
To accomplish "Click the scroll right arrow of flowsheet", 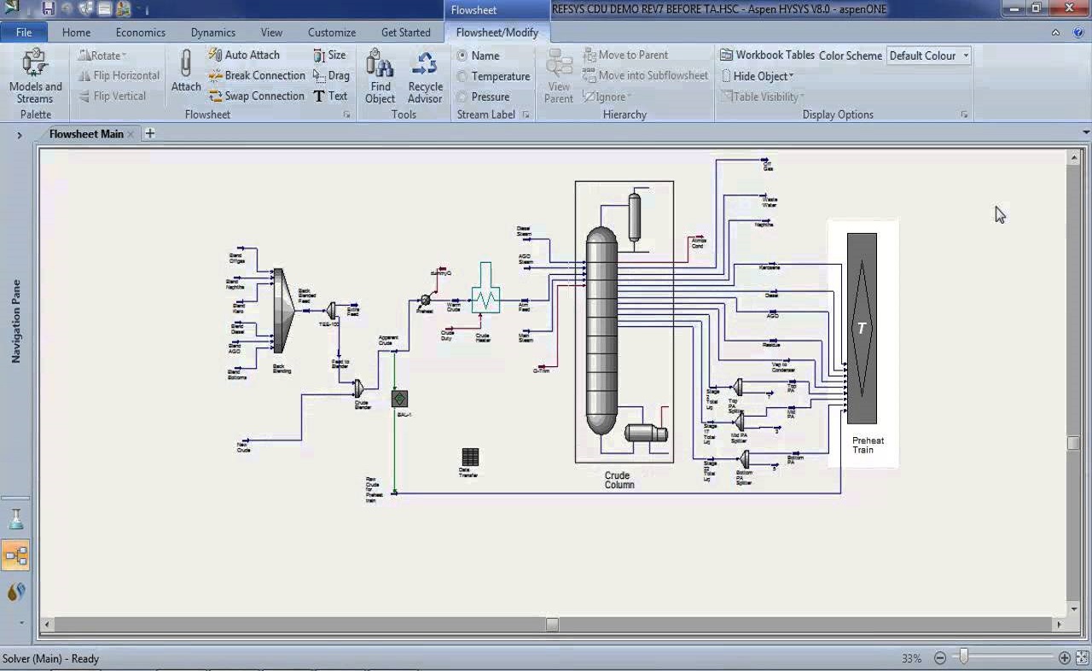I will coord(1059,625).
